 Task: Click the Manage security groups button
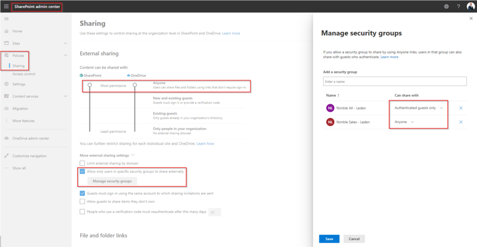click(x=112, y=181)
